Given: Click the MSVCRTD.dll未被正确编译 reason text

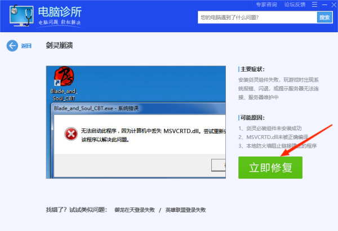Looking at the screenshot, I should pos(277,137).
